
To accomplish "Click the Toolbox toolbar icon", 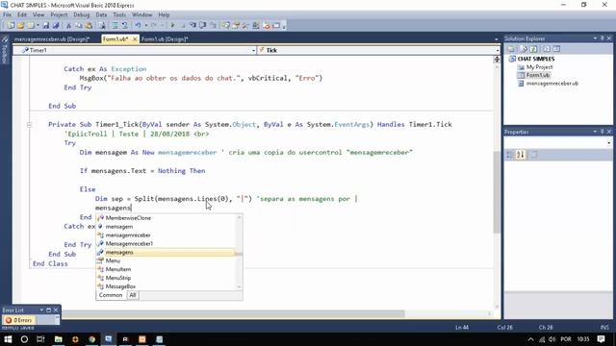I will [245, 26].
